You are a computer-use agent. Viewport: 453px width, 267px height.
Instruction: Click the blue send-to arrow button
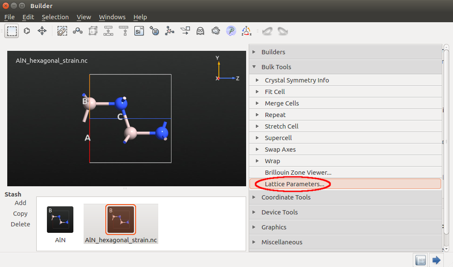point(436,260)
